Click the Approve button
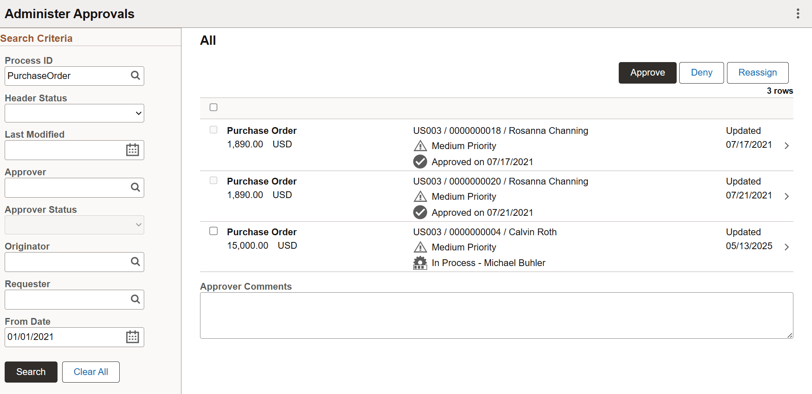 tap(647, 73)
